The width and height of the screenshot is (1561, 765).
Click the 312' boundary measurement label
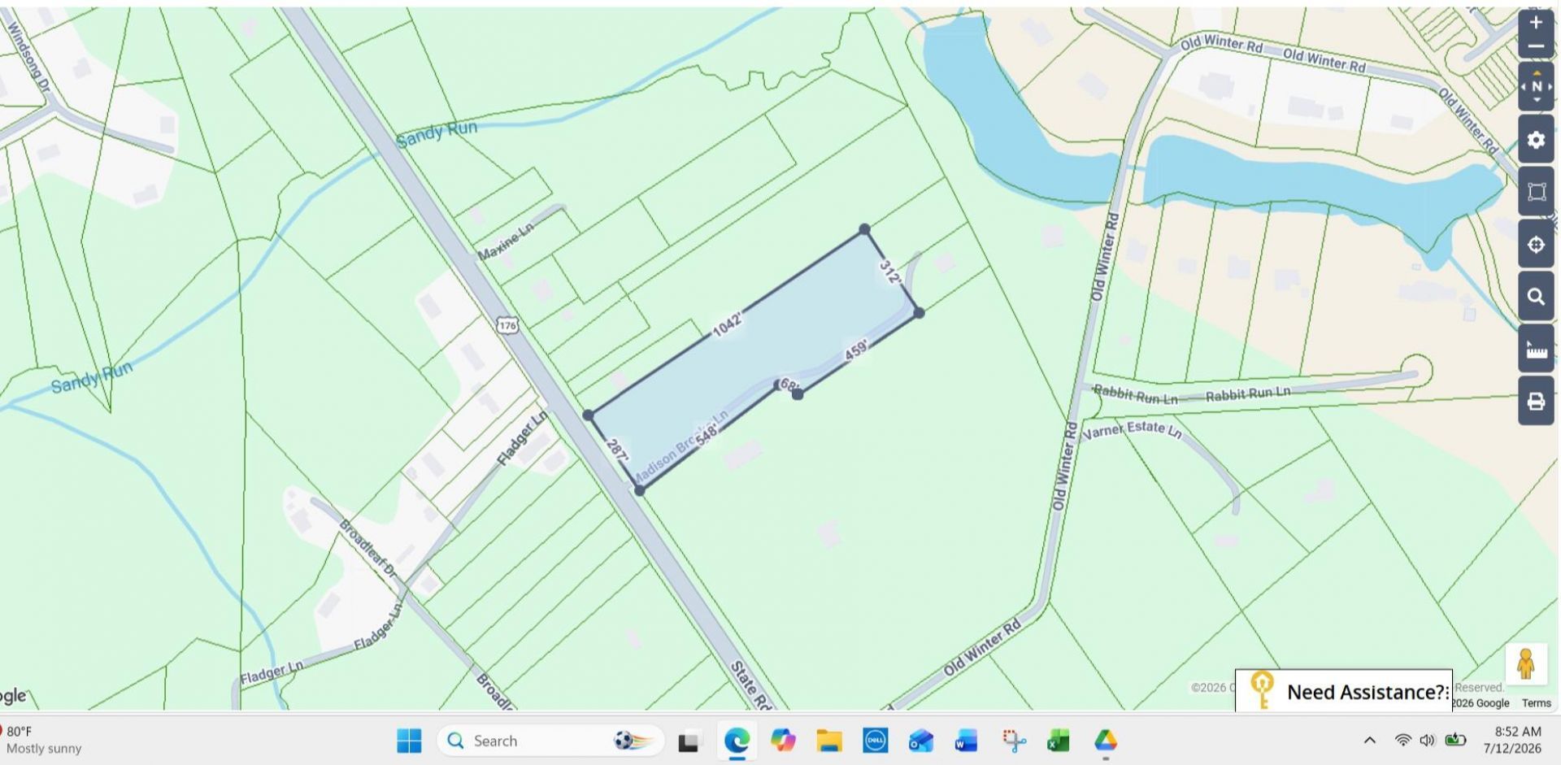[x=890, y=272]
